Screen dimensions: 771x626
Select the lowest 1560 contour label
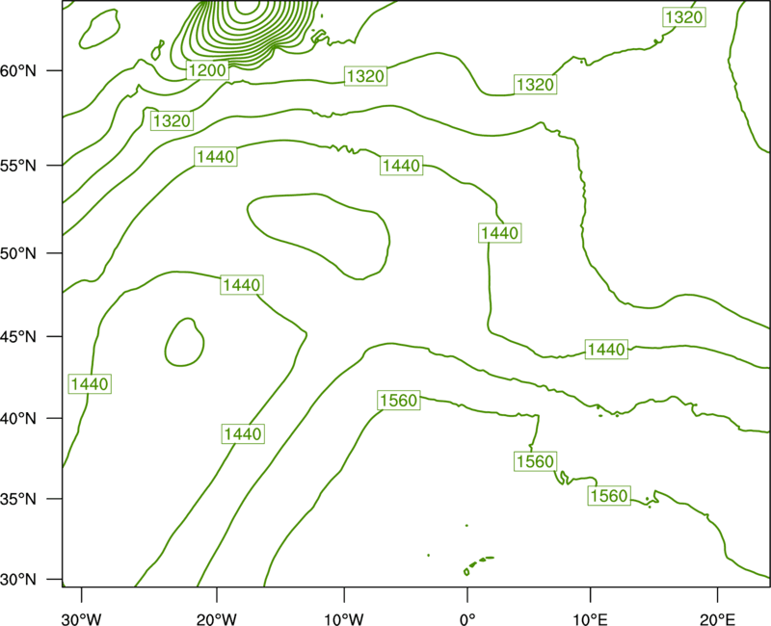click(609, 496)
